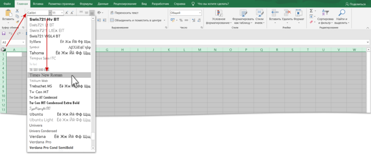
Task: Click the text orientation icon
Action: (99, 13)
